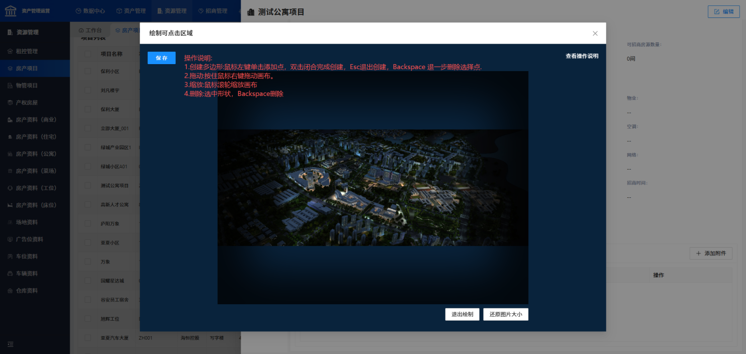Check the box for the 万象 row
The height and width of the screenshot is (354, 746).
[88, 262]
